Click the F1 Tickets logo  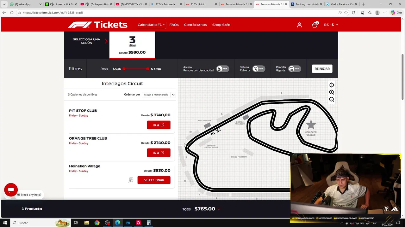(x=98, y=25)
